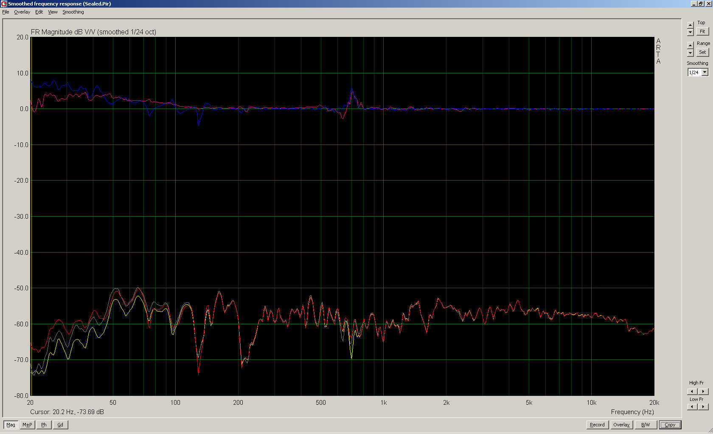Image resolution: width=713 pixels, height=434 pixels.
Task: Click the cursor readout 20.2 Hz, -73.69 dB
Action: pos(67,412)
